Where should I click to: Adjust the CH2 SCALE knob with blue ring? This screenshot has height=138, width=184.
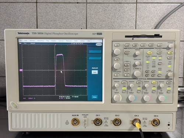click(x=132, y=98)
